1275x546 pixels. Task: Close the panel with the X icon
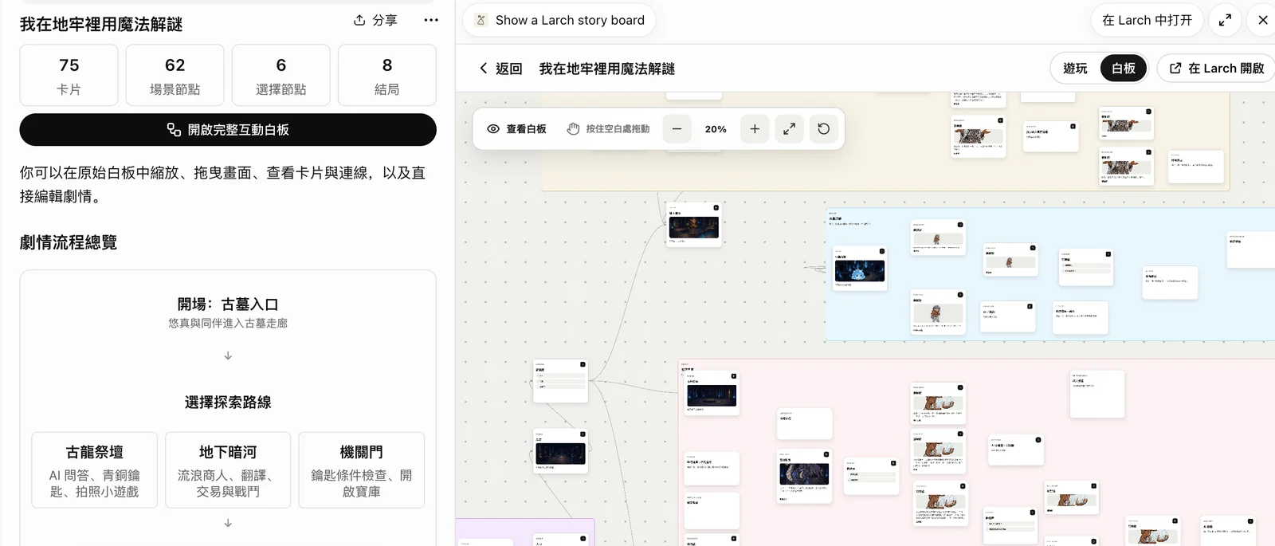tap(1263, 20)
